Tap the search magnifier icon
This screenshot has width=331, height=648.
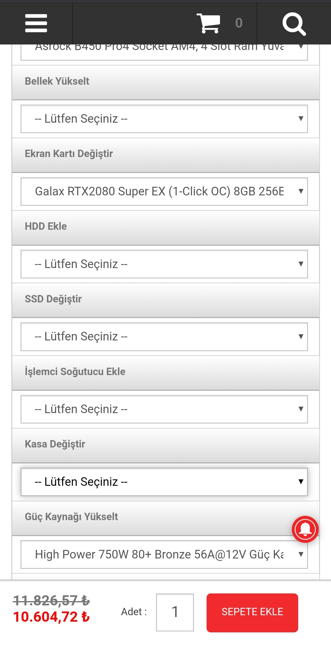click(x=294, y=24)
